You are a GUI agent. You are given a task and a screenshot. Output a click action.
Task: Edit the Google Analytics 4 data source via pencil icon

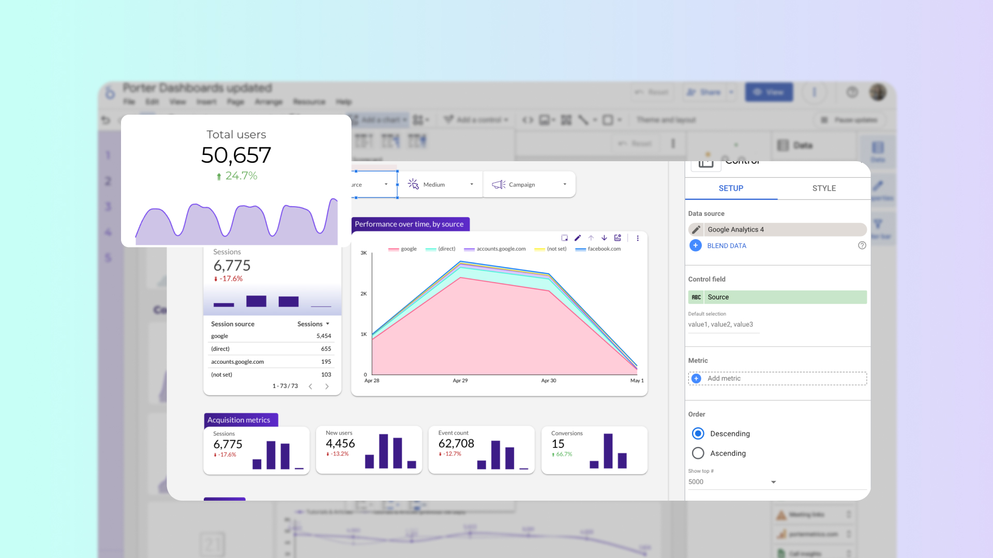click(696, 229)
